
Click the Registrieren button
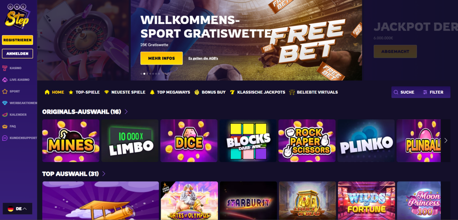[x=18, y=40]
